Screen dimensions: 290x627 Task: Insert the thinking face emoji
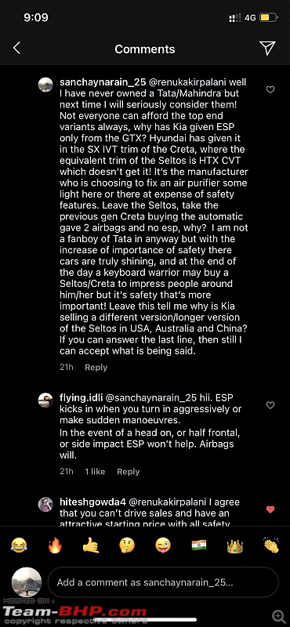[127, 545]
